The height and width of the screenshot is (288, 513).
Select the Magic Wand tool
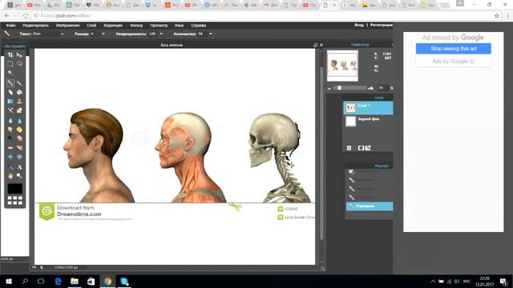point(10,73)
